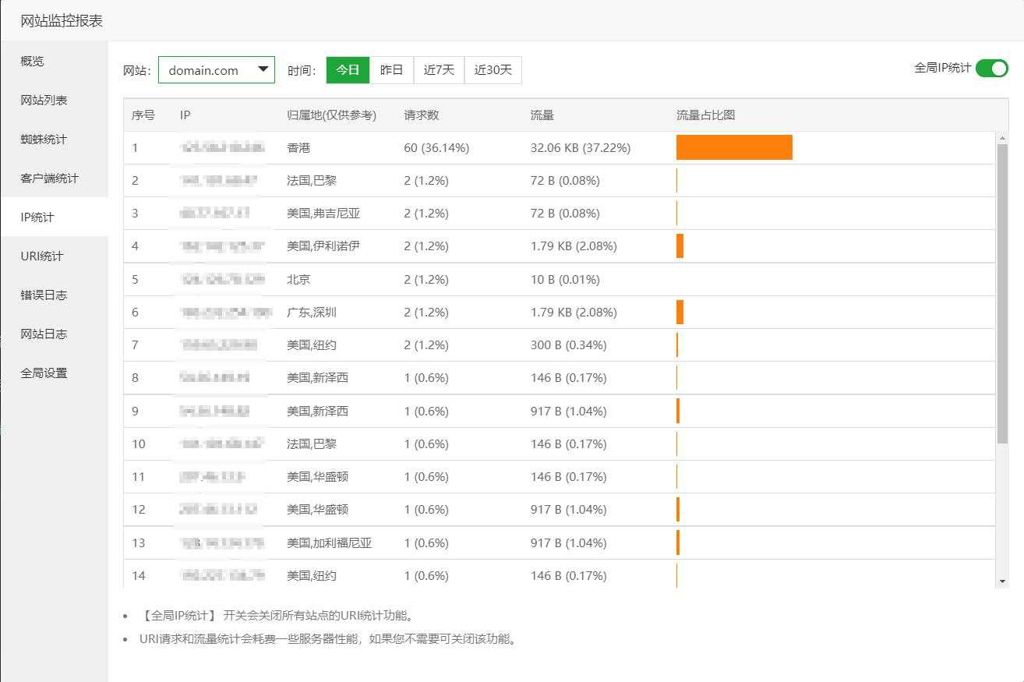Click the 请求数 column header
Image resolution: width=1024 pixels, height=682 pixels.
click(422, 115)
